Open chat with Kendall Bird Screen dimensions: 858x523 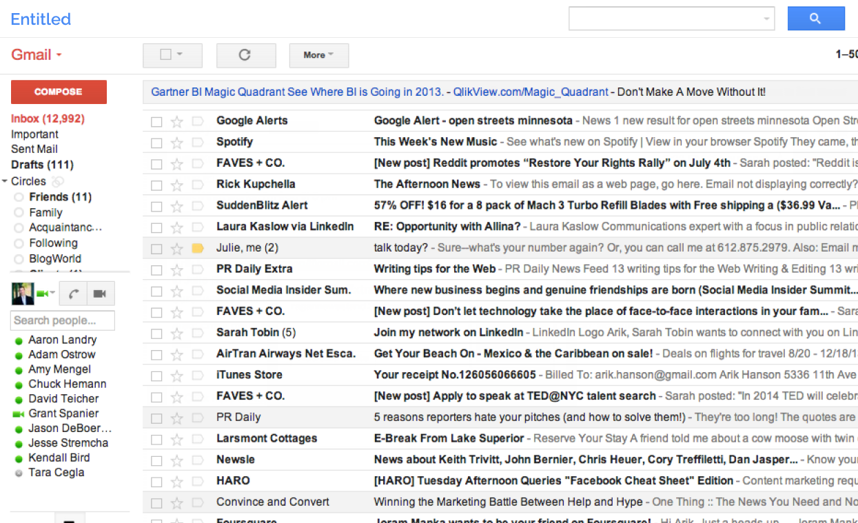pyautogui.click(x=59, y=458)
